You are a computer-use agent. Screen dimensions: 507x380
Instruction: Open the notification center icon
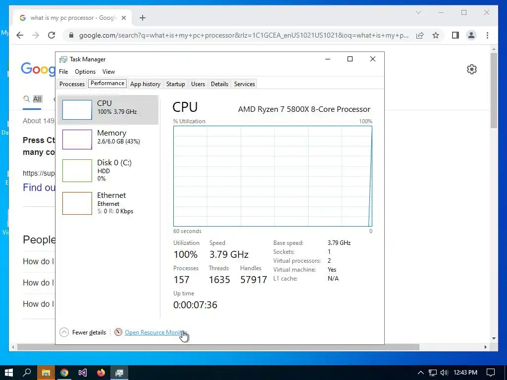point(491,373)
